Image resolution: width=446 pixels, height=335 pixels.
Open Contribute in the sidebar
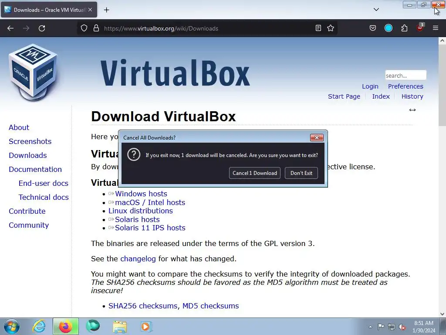(27, 211)
